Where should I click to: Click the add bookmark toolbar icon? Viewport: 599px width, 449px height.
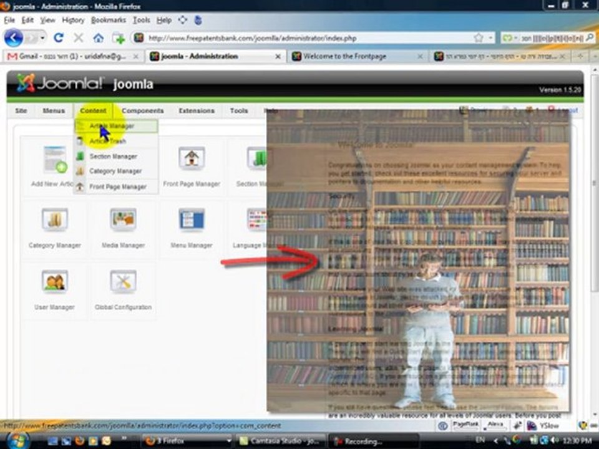(119, 38)
